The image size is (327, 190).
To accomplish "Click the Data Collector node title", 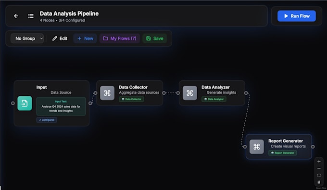I will click(133, 87).
